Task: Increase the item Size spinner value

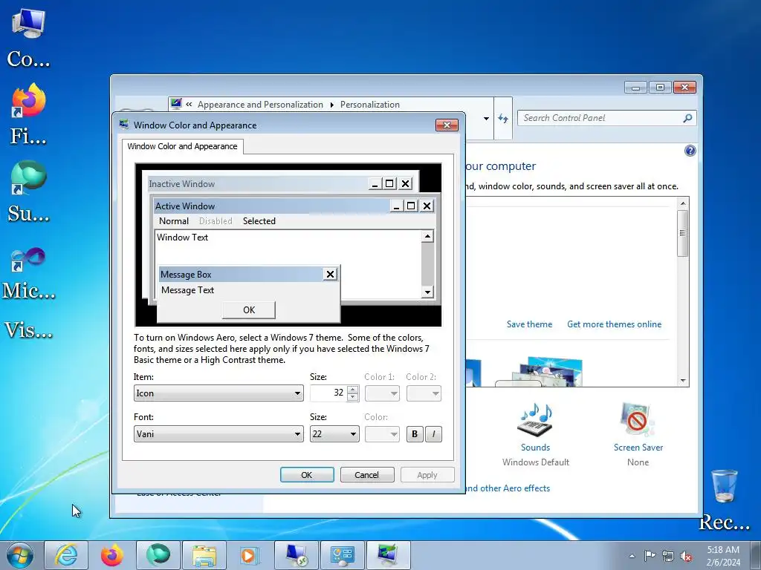Action: point(353,389)
